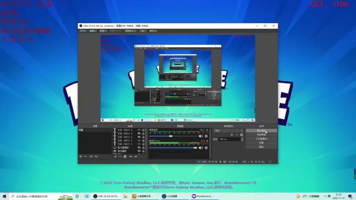Open the 文件(F) menu in OBS
This screenshot has width=356, height=200.
[83, 31]
